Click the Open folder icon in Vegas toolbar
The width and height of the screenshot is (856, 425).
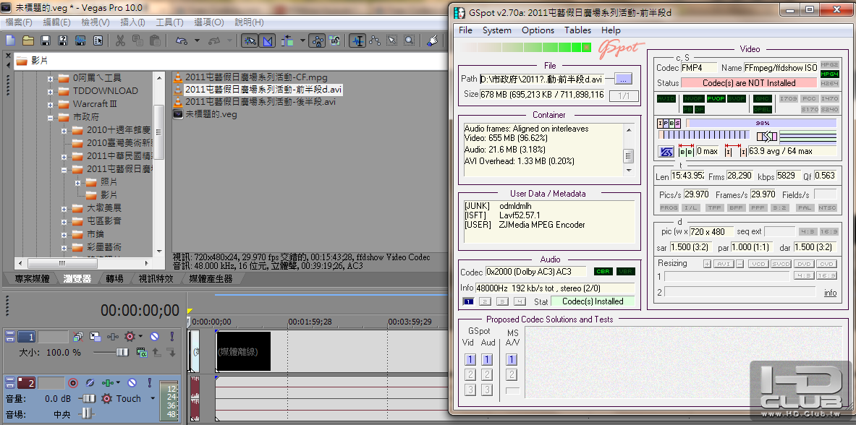click(27, 40)
